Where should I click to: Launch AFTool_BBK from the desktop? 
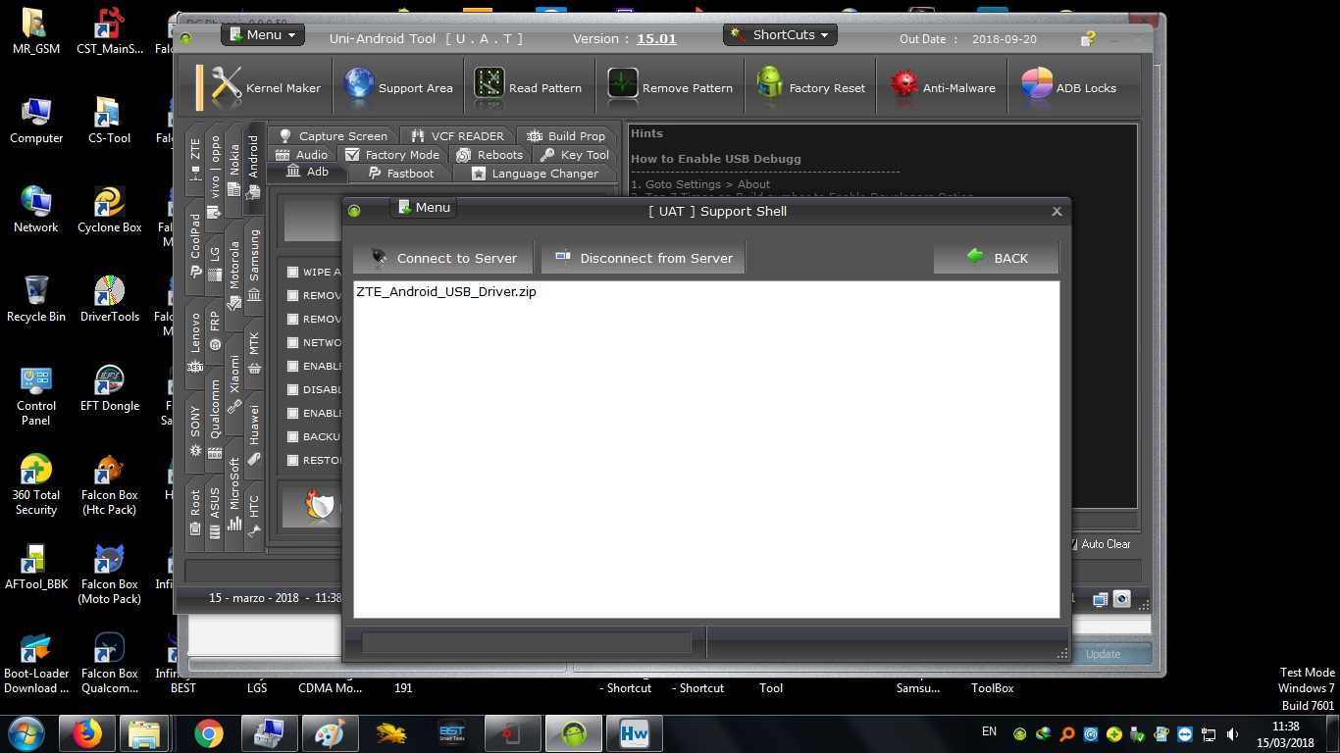tap(36, 567)
